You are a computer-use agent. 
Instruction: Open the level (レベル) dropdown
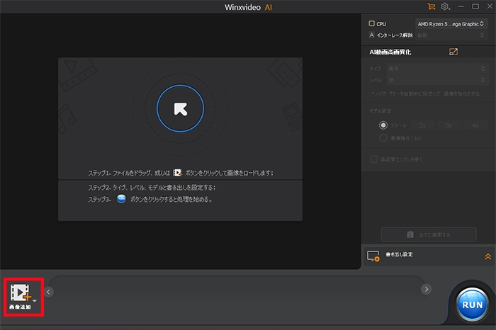(x=437, y=80)
